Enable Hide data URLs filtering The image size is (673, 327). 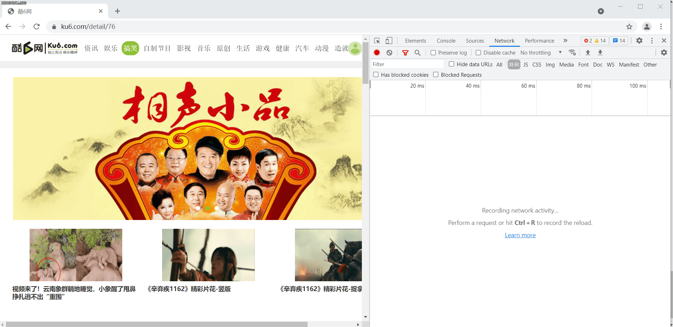(x=451, y=64)
